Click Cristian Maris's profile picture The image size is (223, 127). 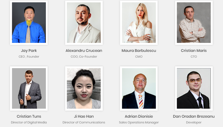point(194,23)
